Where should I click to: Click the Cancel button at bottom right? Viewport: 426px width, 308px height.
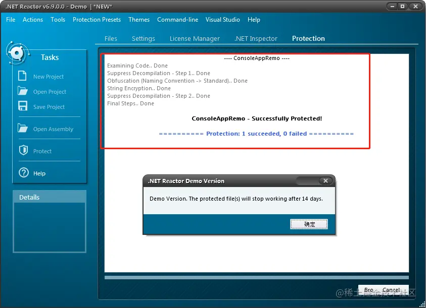click(391, 290)
